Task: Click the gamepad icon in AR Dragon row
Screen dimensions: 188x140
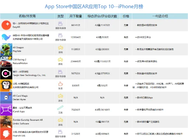Action: point(61,48)
